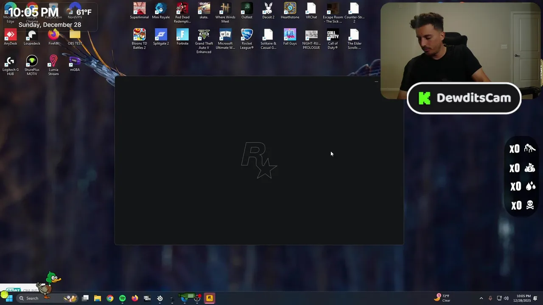Image resolution: width=543 pixels, height=305 pixels.
Task: Focus the Rockstar Games Launcher taskbar button
Action: (210, 298)
